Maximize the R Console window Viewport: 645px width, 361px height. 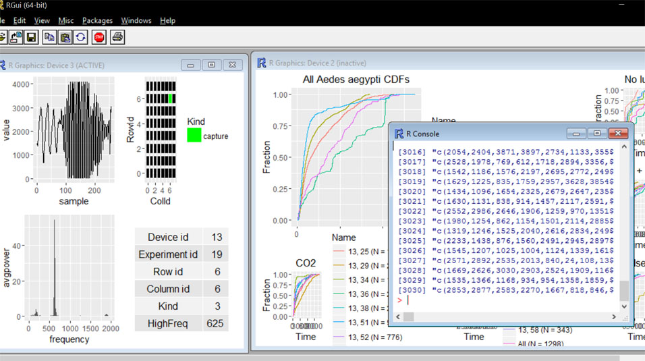(x=597, y=134)
